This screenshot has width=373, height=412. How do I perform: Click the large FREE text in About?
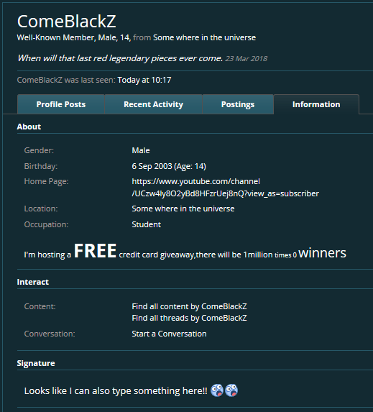(x=95, y=251)
